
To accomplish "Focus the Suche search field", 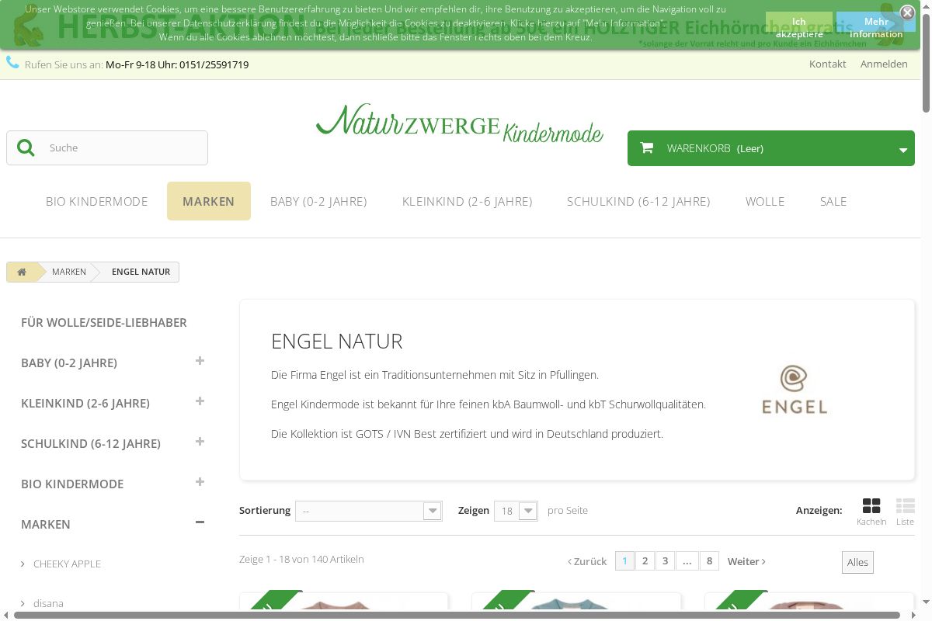I will [107, 147].
